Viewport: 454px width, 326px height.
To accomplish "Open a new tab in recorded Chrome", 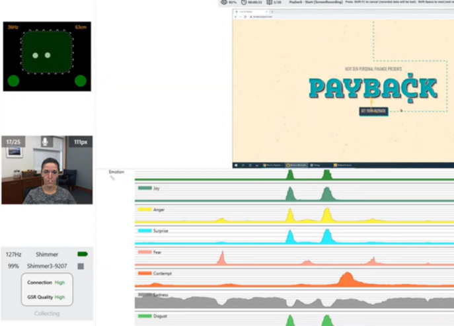I will pos(272,12).
